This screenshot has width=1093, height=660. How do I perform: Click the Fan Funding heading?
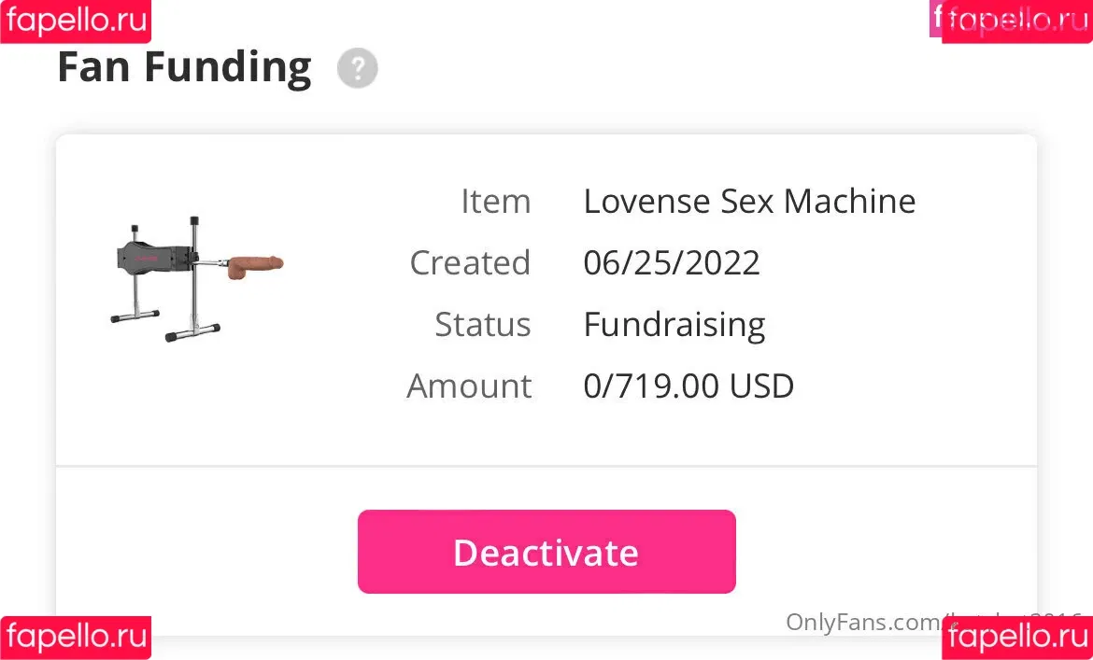184,67
